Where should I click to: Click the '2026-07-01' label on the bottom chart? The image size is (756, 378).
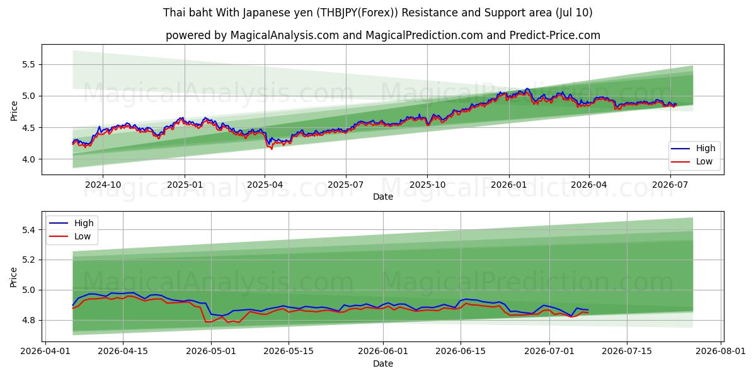(549, 352)
